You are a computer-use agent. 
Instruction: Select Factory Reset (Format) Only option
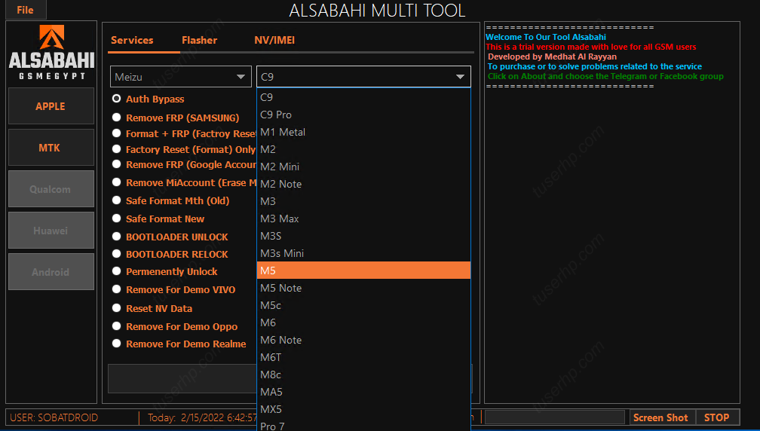[184, 149]
